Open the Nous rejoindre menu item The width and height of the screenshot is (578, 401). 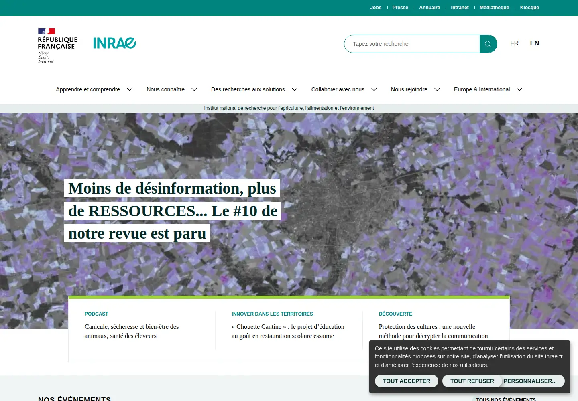coord(409,89)
